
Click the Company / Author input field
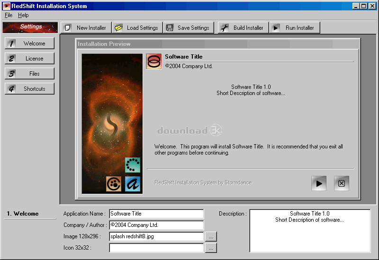coord(156,225)
